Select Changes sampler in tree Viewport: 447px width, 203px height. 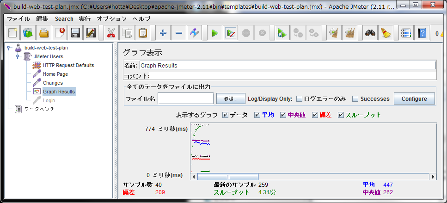[x=53, y=83]
